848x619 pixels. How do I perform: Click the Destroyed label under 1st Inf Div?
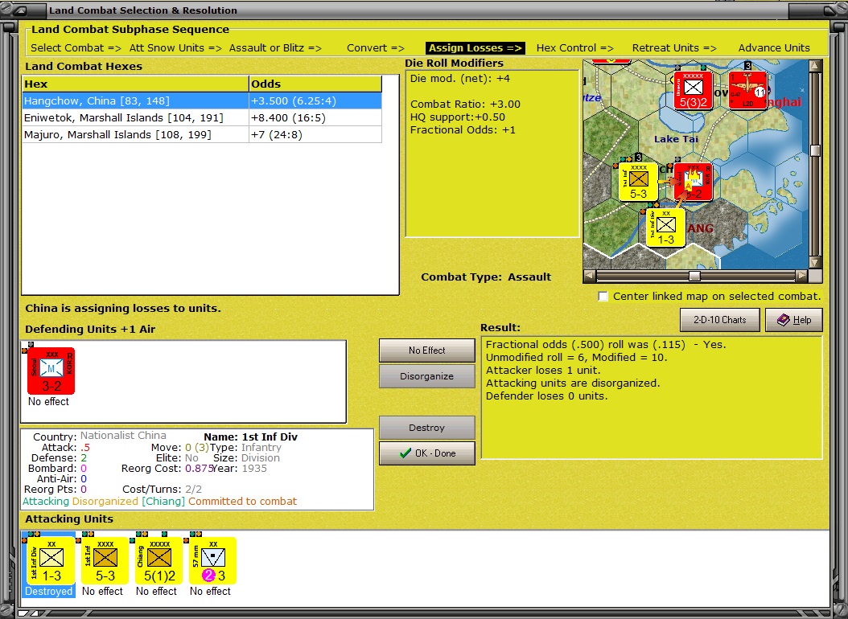(x=48, y=592)
